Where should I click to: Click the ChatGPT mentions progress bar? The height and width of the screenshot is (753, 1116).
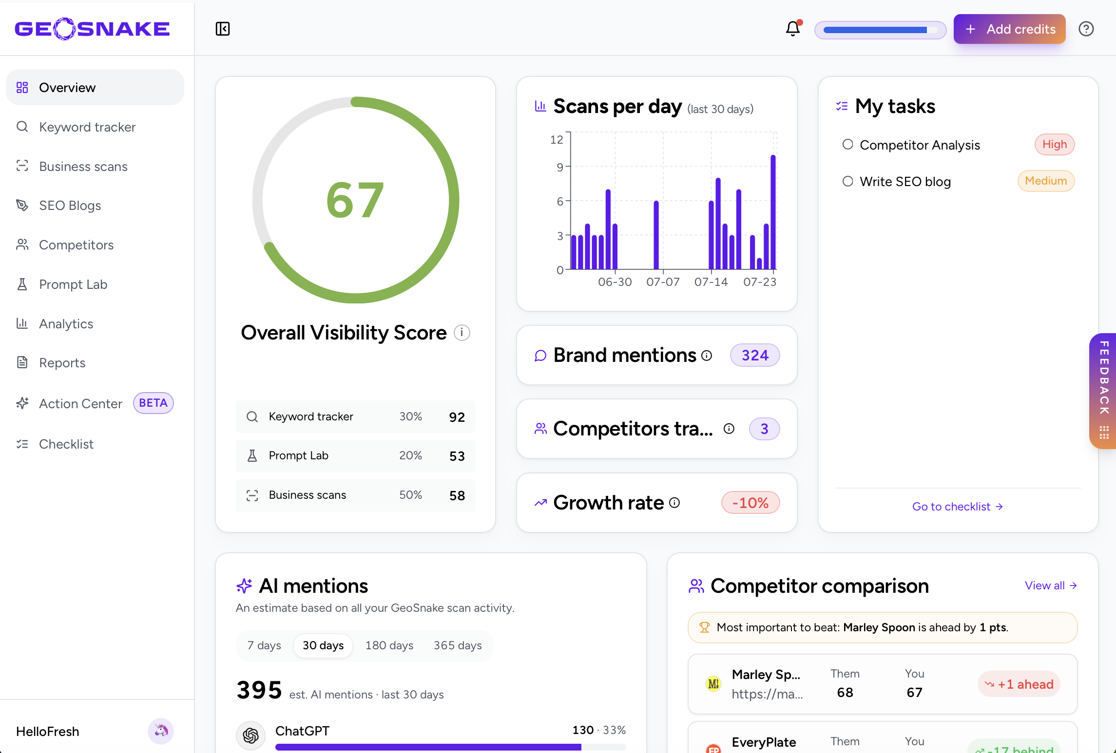(x=450, y=747)
